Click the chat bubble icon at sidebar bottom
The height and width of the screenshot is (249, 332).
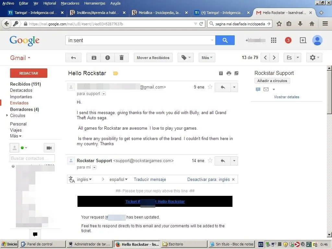35,234
